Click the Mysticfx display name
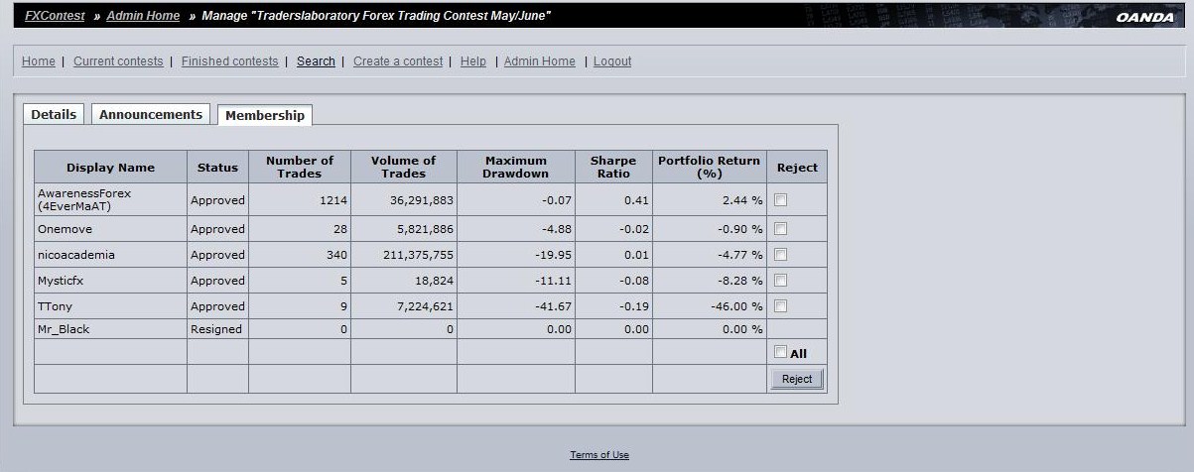The height and width of the screenshot is (472, 1194). pos(61,281)
